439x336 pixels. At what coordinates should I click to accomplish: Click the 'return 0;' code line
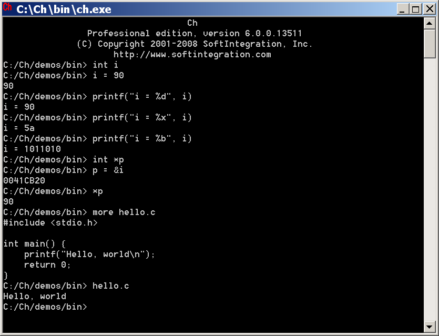(x=47, y=265)
